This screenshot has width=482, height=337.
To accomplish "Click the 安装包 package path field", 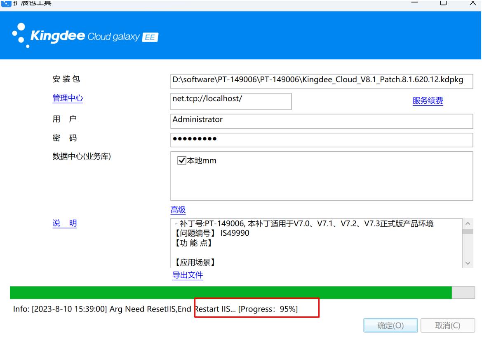I will click(322, 81).
